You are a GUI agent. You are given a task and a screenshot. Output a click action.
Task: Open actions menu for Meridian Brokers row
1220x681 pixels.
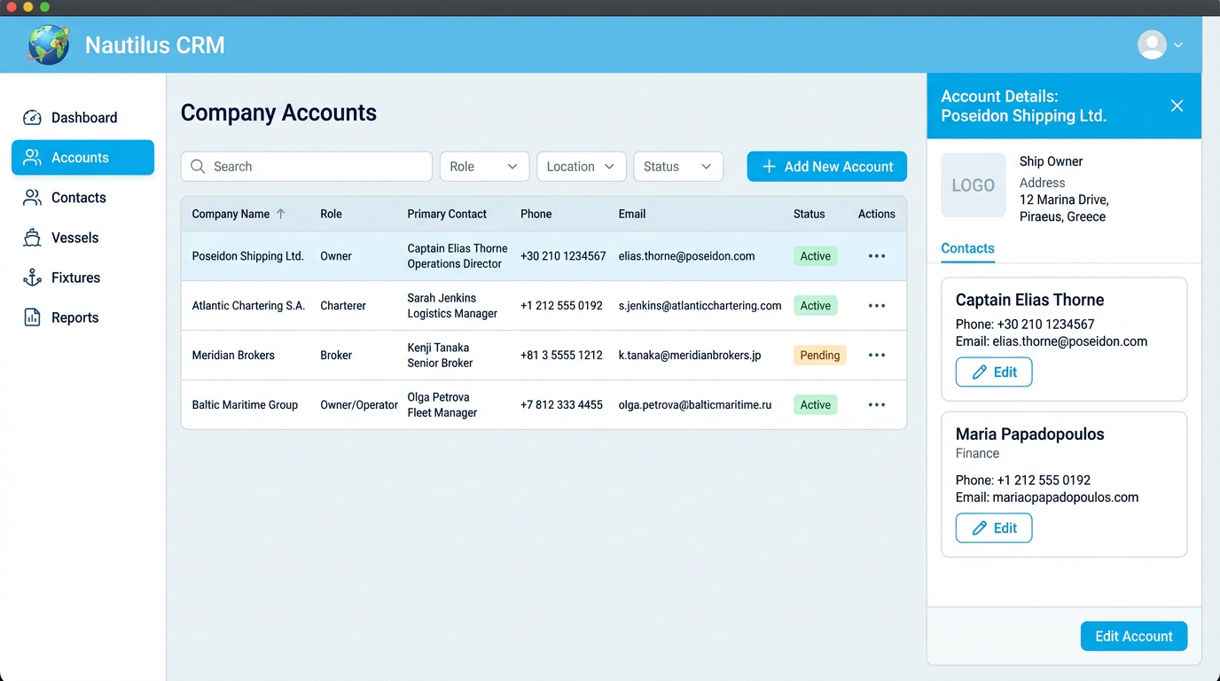[876, 355]
